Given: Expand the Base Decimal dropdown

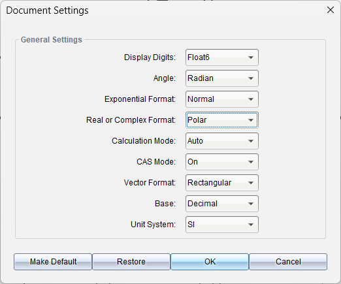Looking at the screenshot, I should (222, 204).
